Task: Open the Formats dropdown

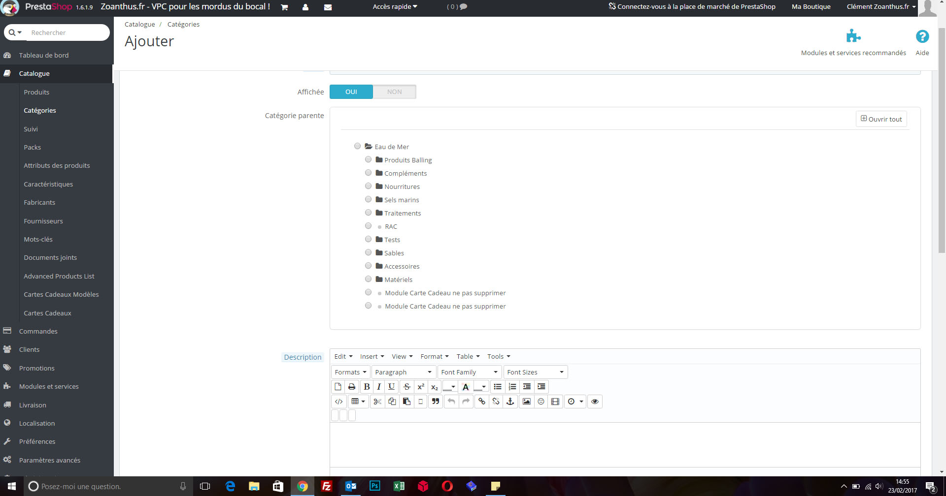Action: tap(350, 372)
